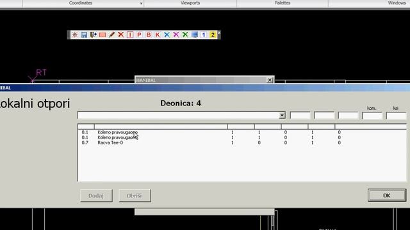The width and height of the screenshot is (410, 230).
Task: Select the pencil edit icon
Action: pos(111,34)
